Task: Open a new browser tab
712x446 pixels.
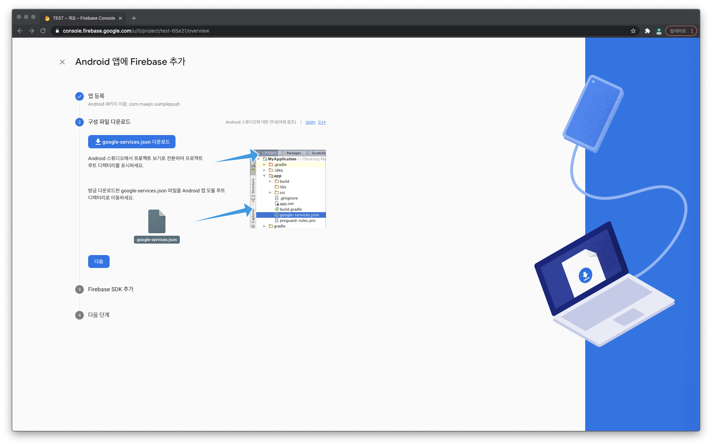Action: coord(134,18)
